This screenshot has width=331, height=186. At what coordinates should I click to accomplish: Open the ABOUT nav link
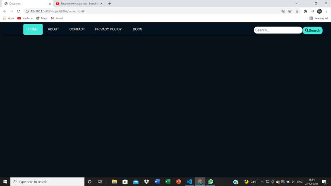[x=53, y=29]
